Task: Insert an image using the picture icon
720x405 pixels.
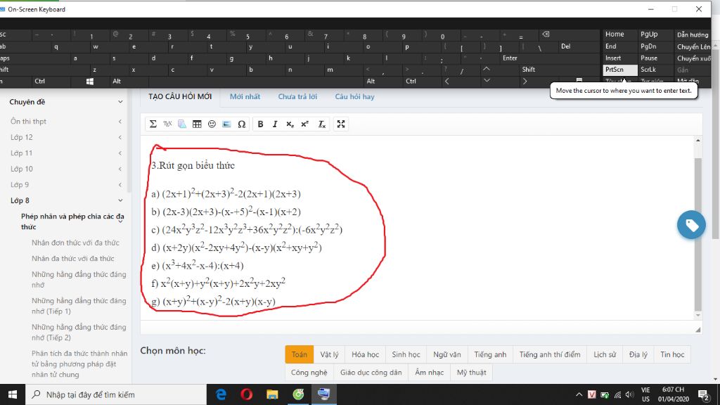Action: [226, 124]
